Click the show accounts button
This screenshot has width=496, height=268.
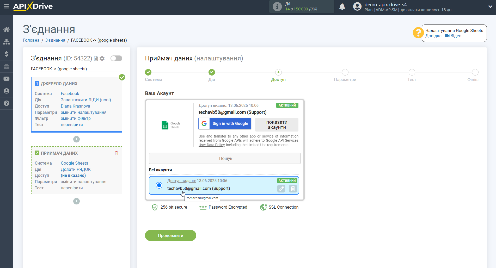(277, 125)
